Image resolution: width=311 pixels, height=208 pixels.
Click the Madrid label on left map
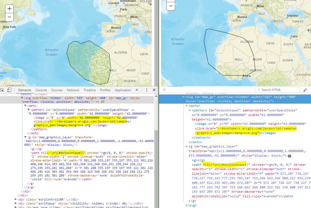coord(116,28)
